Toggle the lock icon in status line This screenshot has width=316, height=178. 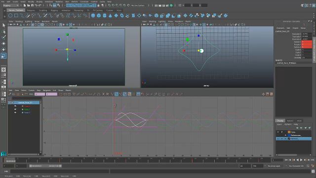coord(98,5)
